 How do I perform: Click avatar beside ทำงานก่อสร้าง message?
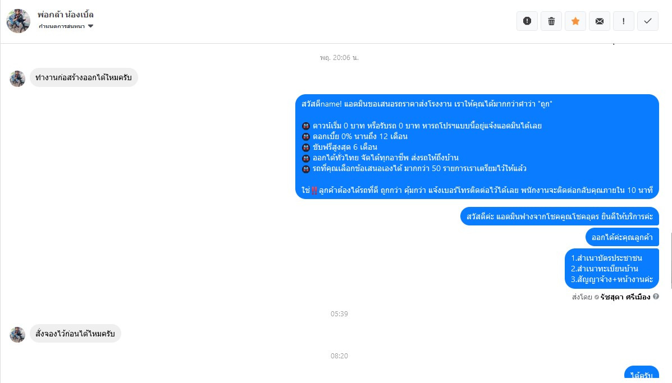(x=17, y=79)
